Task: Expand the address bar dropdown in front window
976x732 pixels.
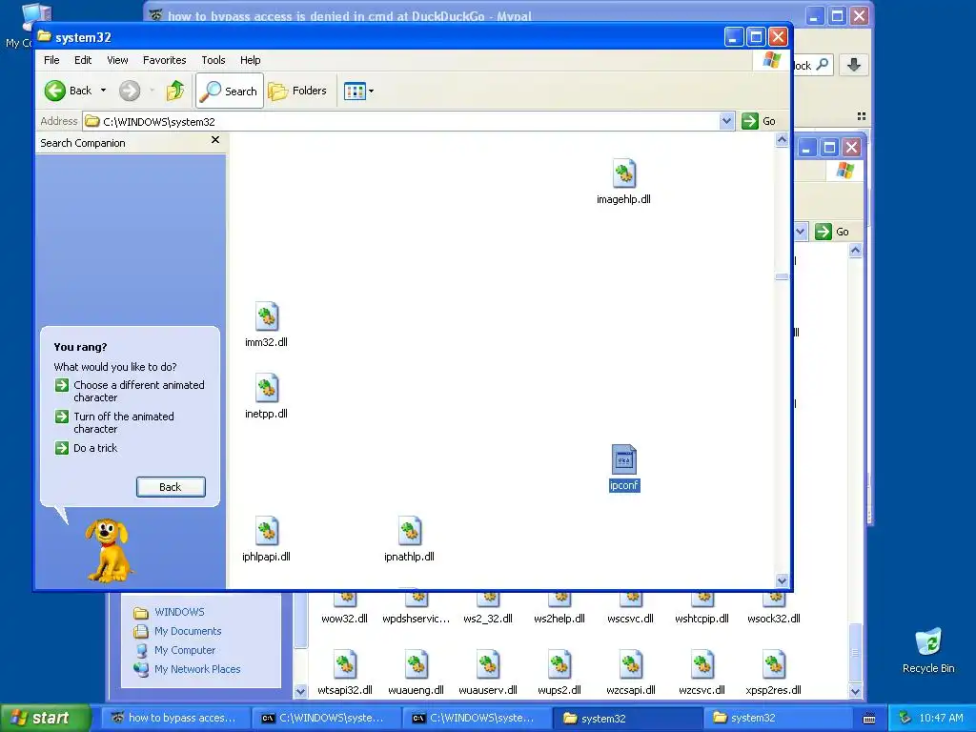Action: click(x=726, y=121)
